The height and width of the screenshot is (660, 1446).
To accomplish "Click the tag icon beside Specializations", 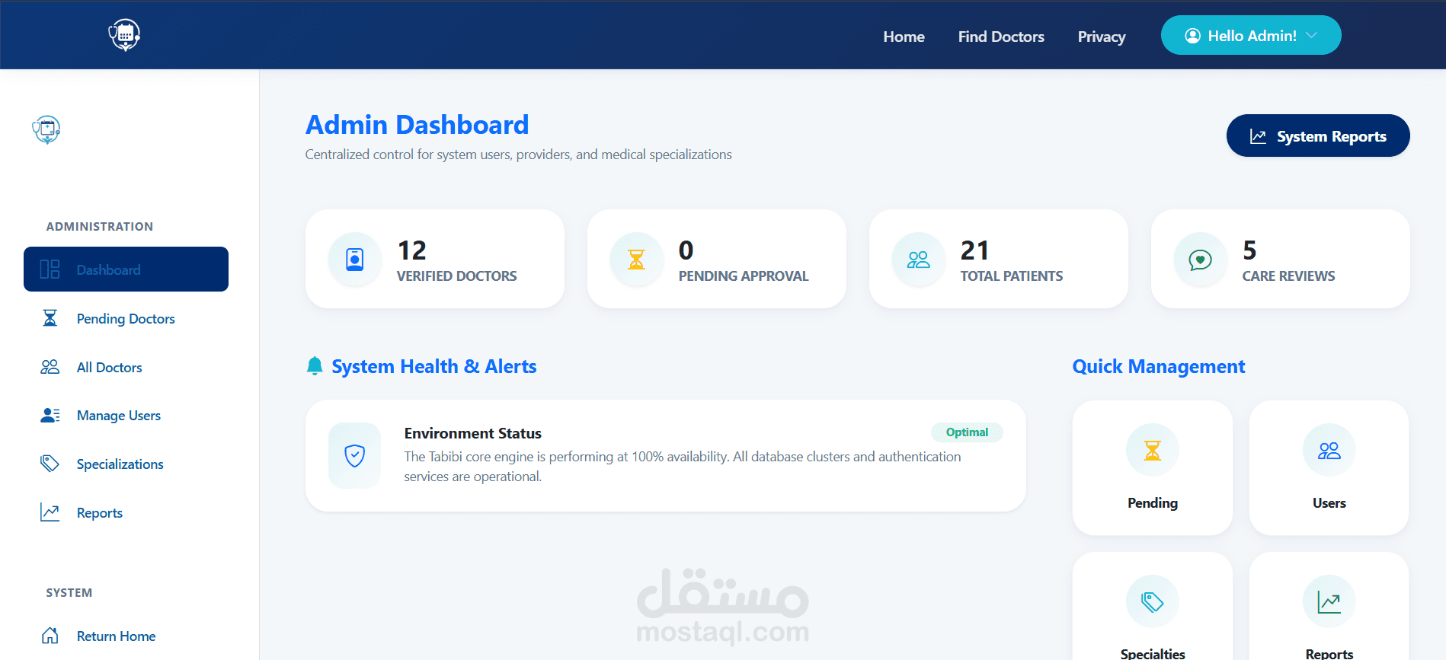I will [x=50, y=464].
